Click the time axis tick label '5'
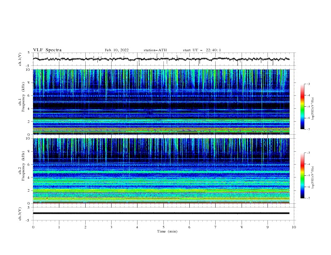 163,227
